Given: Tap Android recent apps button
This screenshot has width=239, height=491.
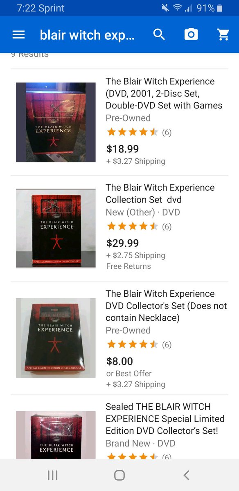Looking at the screenshot, I should click(x=52, y=475).
